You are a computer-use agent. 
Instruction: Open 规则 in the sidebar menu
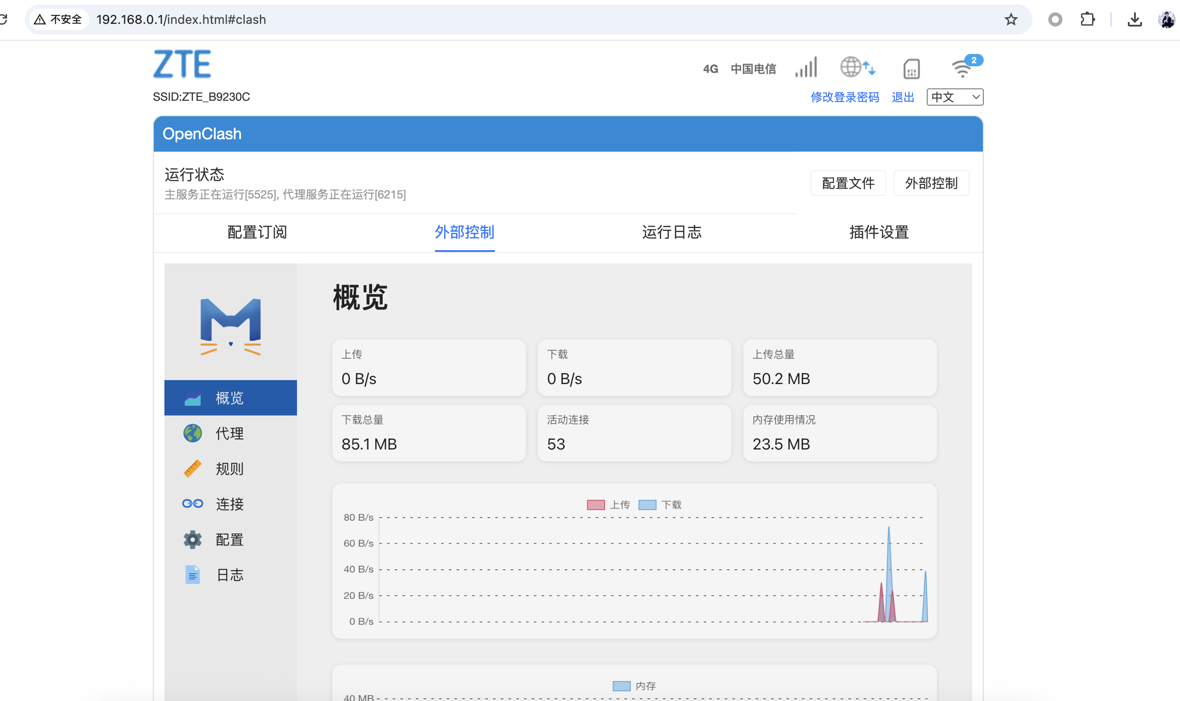[x=230, y=469]
